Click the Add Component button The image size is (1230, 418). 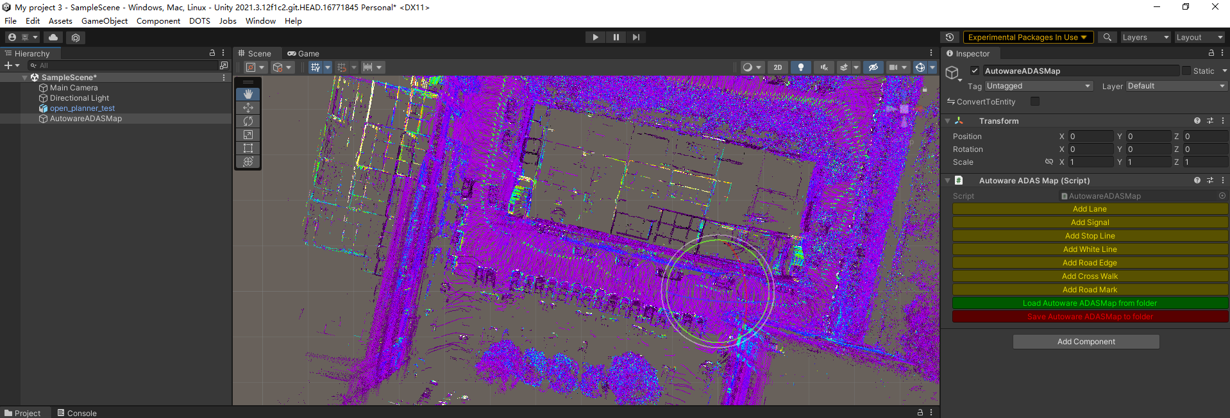pyautogui.click(x=1086, y=342)
